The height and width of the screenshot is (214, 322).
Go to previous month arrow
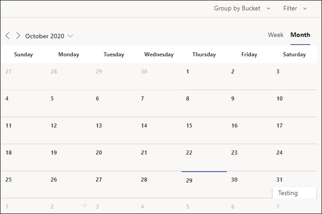[x=8, y=36]
